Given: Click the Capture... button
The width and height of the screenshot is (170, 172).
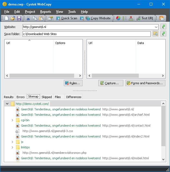Looking at the screenshot, I should click(111, 83).
